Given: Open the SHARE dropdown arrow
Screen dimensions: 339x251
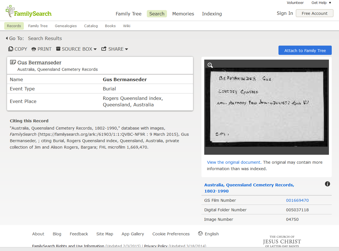Looking at the screenshot, I should pyautogui.click(x=126, y=49).
